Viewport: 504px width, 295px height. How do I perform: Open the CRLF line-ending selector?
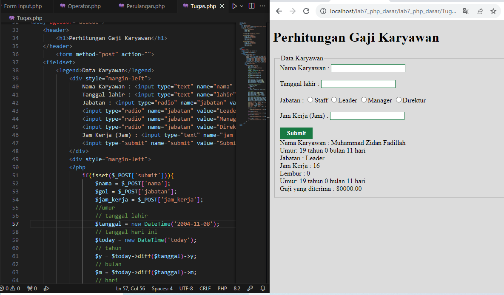205,288
